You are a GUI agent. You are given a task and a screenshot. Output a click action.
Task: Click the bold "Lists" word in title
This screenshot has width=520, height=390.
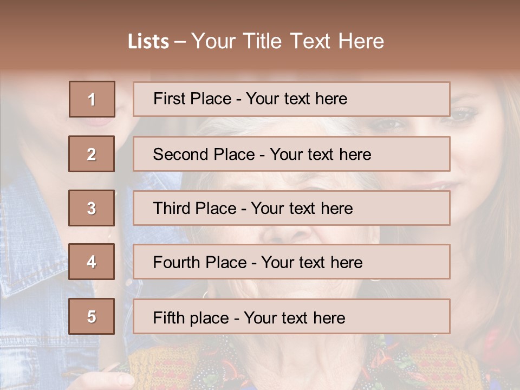pyautogui.click(x=148, y=41)
